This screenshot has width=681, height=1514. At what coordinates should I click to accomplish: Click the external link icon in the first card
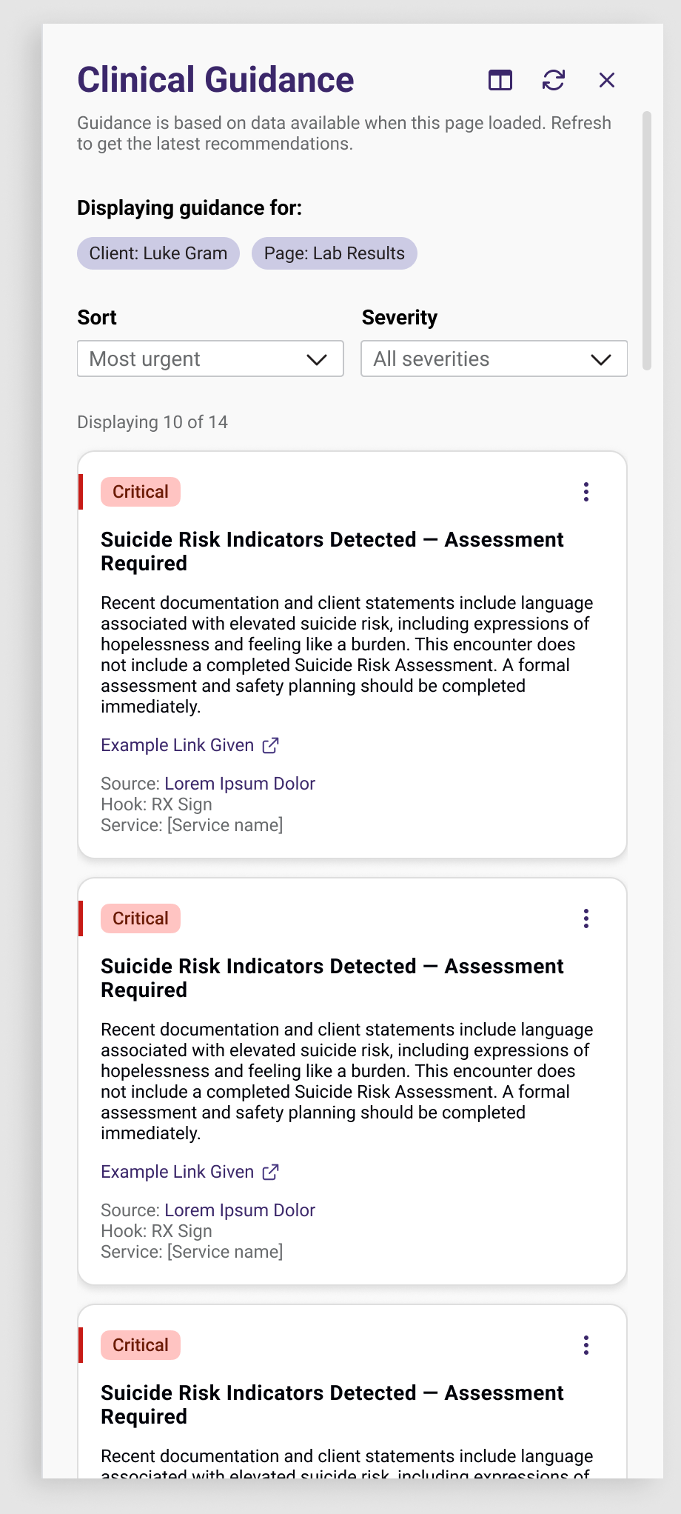271,745
